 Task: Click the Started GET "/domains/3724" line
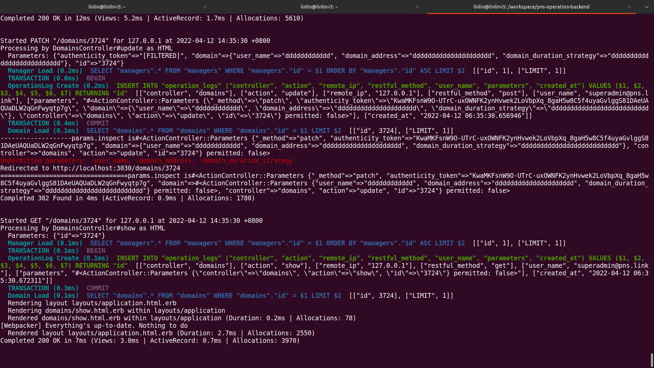pos(131,221)
